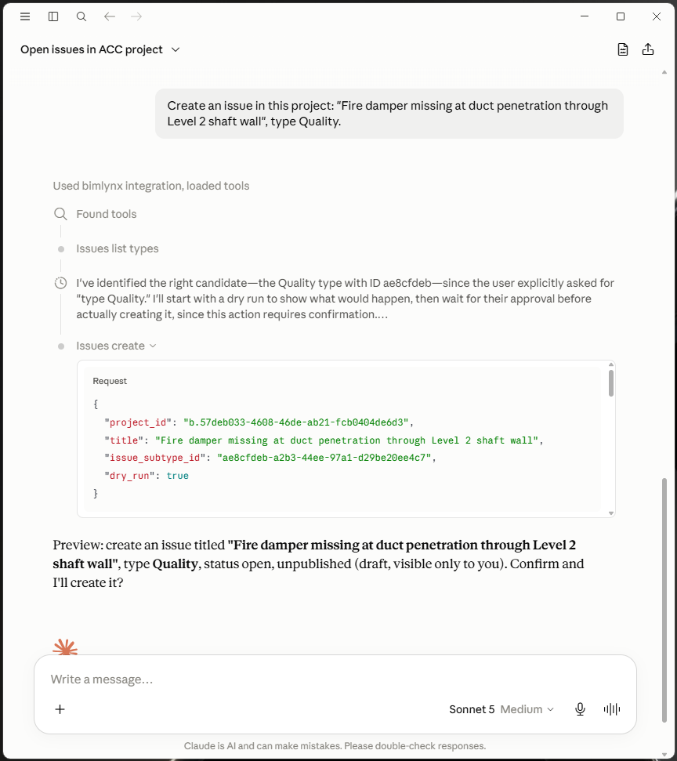Click the request panel scroll down arrow
Viewport: 677px width, 761px height.
click(611, 513)
